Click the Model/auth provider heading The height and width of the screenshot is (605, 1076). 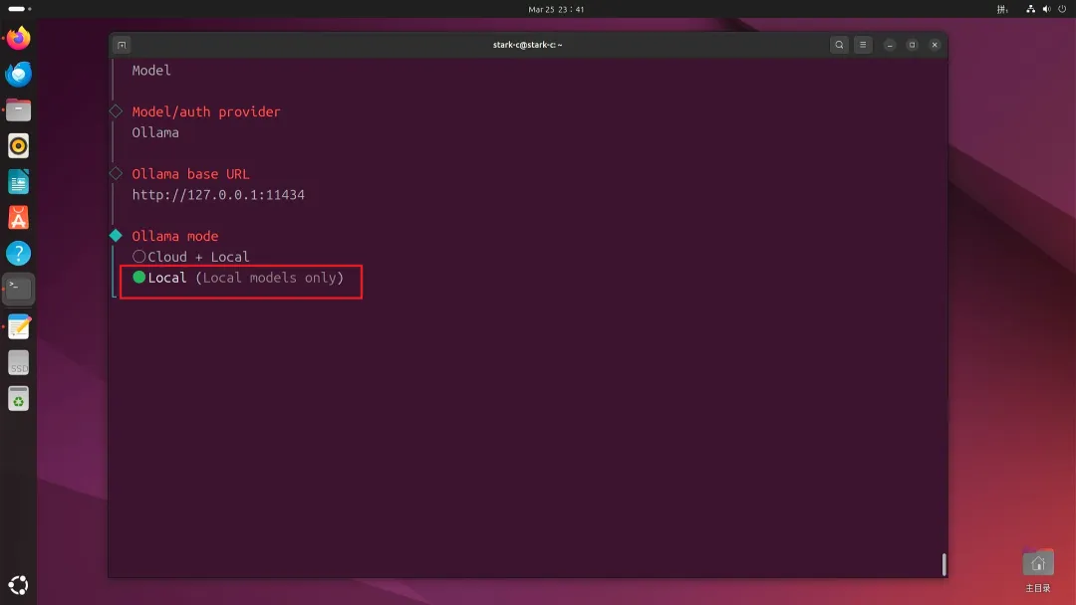pyautogui.click(x=206, y=111)
